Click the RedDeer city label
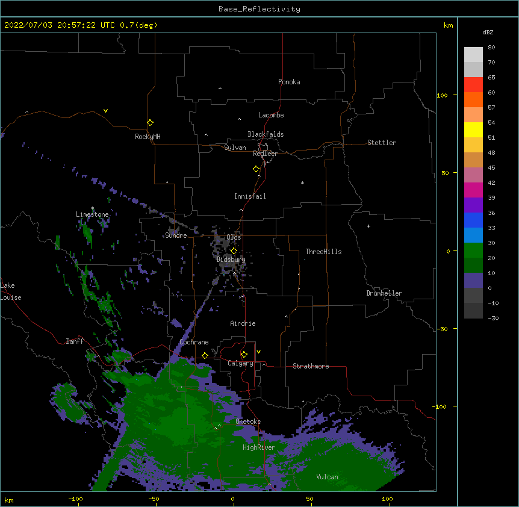Image resolution: width=519 pixels, height=507 pixels. tap(265, 154)
